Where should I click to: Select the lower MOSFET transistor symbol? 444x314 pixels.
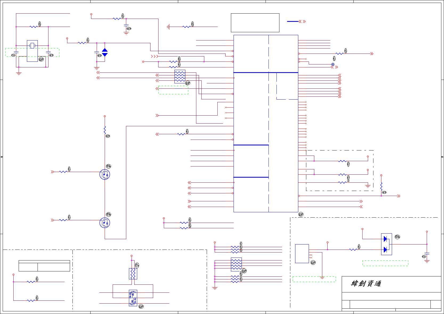pos(105,223)
